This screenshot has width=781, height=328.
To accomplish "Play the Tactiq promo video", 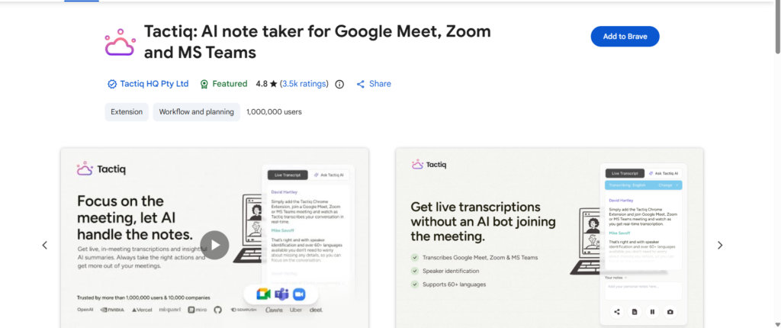I will (x=214, y=245).
